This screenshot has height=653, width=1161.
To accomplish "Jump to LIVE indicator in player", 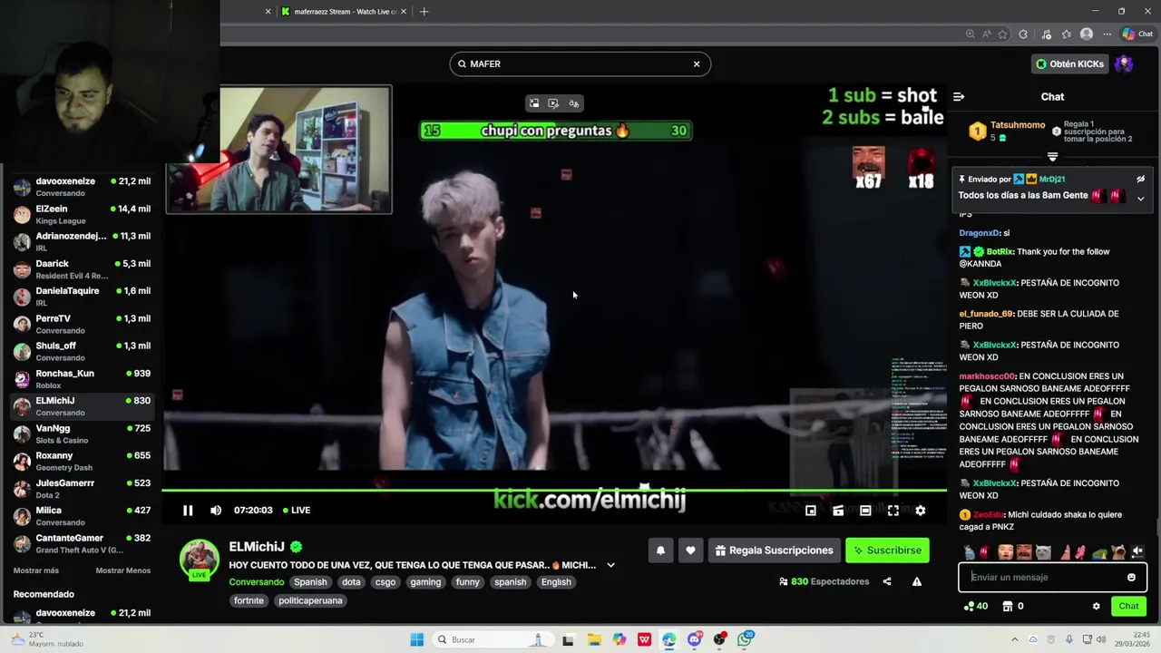I will [297, 511].
